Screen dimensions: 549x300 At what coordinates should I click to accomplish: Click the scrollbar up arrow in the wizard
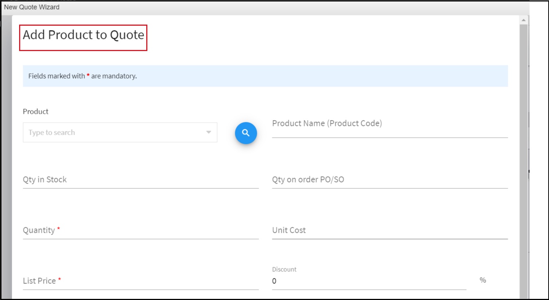[524, 20]
